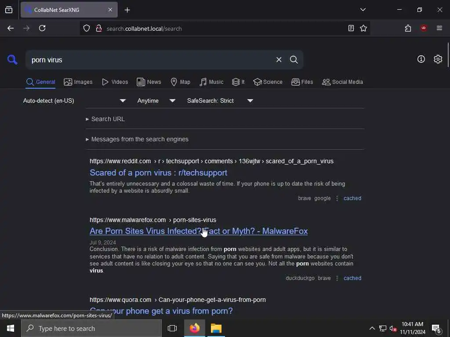Open taskbar clock showing 10:41 AM
This screenshot has width=450, height=337.
[x=412, y=328]
